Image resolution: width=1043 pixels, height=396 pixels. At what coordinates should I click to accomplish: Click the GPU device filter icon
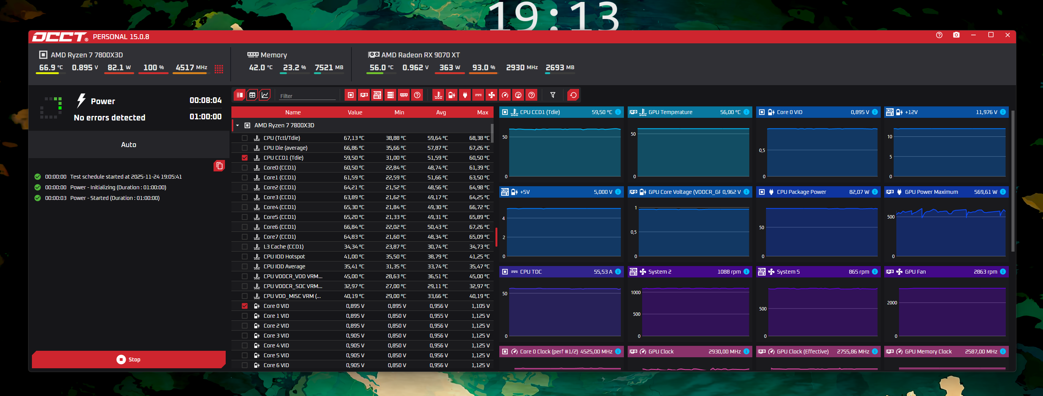364,95
